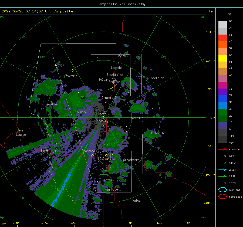
Task: Click the 150 tick on right axis
Action: tap(208, 32)
